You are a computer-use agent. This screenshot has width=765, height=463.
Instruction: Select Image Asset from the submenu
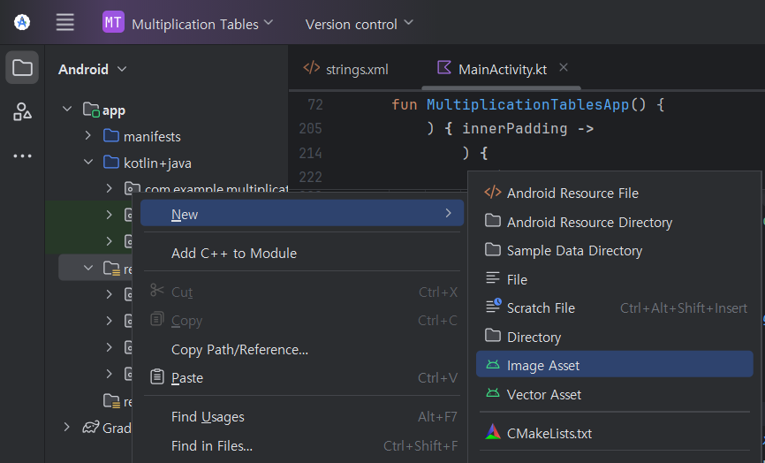(543, 366)
